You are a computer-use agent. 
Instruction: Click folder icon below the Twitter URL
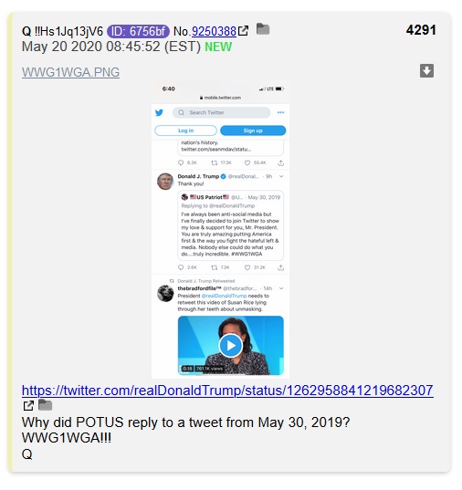click(45, 405)
